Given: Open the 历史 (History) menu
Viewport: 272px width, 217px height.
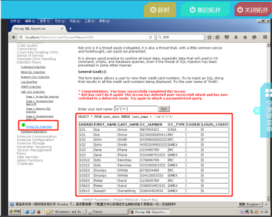Looking at the screenshot, I should pos(60,21).
